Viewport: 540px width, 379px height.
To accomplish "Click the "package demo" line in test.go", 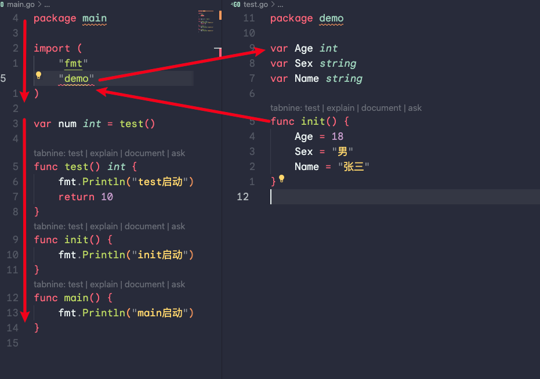I will (307, 19).
